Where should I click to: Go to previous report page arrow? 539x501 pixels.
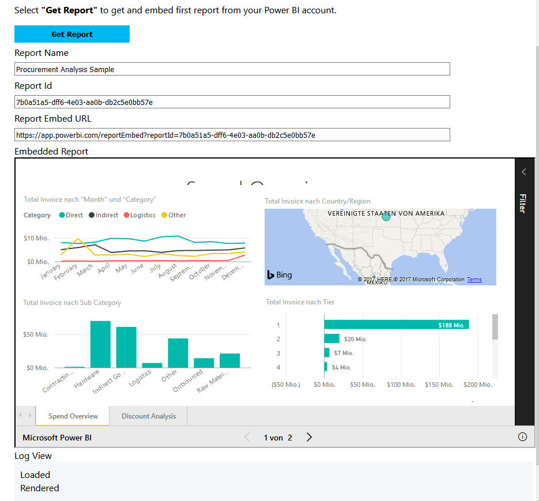coord(247,437)
